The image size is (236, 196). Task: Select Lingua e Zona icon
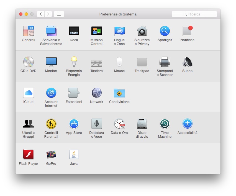tap(119, 31)
